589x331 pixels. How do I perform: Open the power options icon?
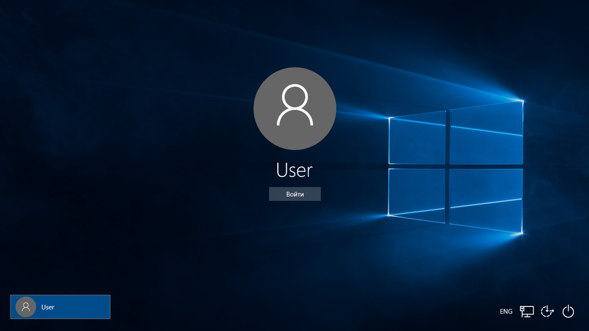568,311
